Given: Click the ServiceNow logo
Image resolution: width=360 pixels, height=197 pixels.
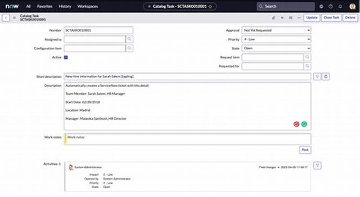Looking at the screenshot, I should 12,6.
